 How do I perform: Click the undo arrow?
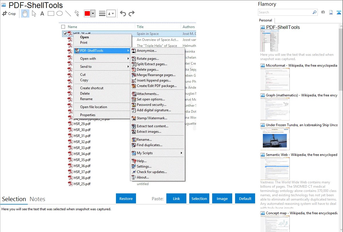(x=123, y=13)
